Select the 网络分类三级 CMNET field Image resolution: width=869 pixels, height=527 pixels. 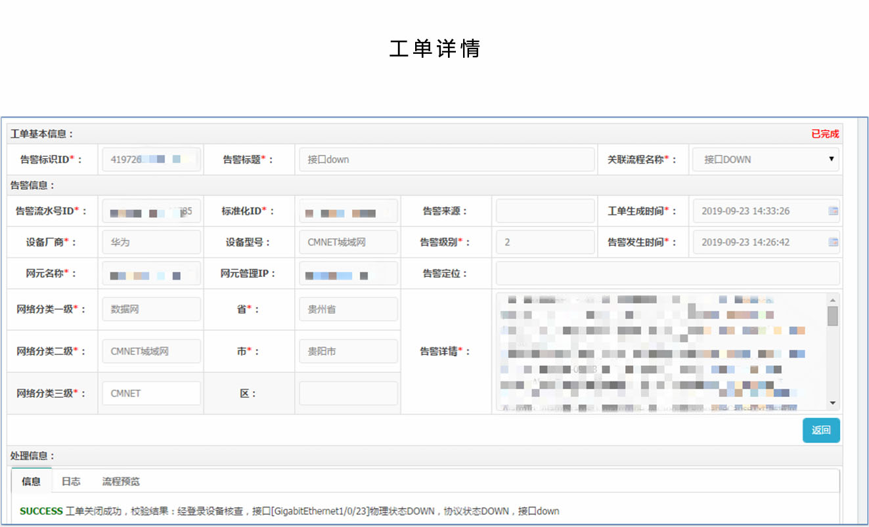point(151,393)
